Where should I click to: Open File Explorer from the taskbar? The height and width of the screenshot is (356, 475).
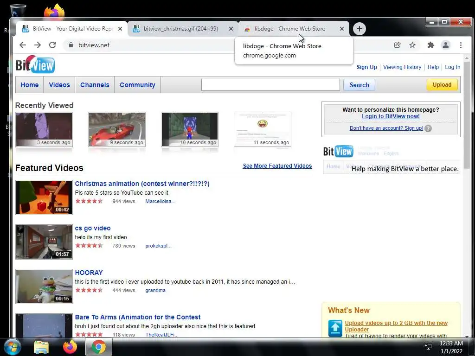pyautogui.click(x=41, y=347)
